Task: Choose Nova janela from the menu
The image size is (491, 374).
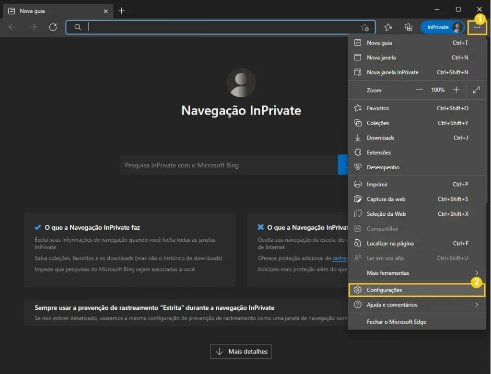Action: click(417, 58)
